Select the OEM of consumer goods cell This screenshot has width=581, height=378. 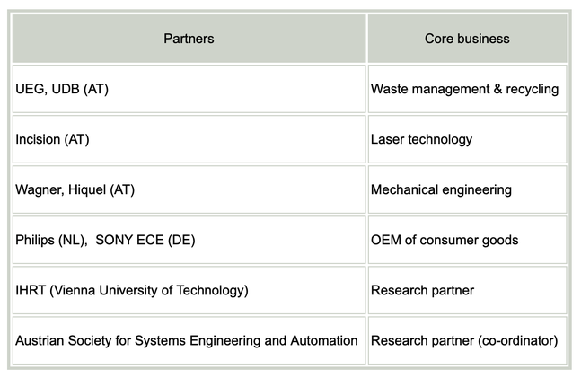[467, 240]
